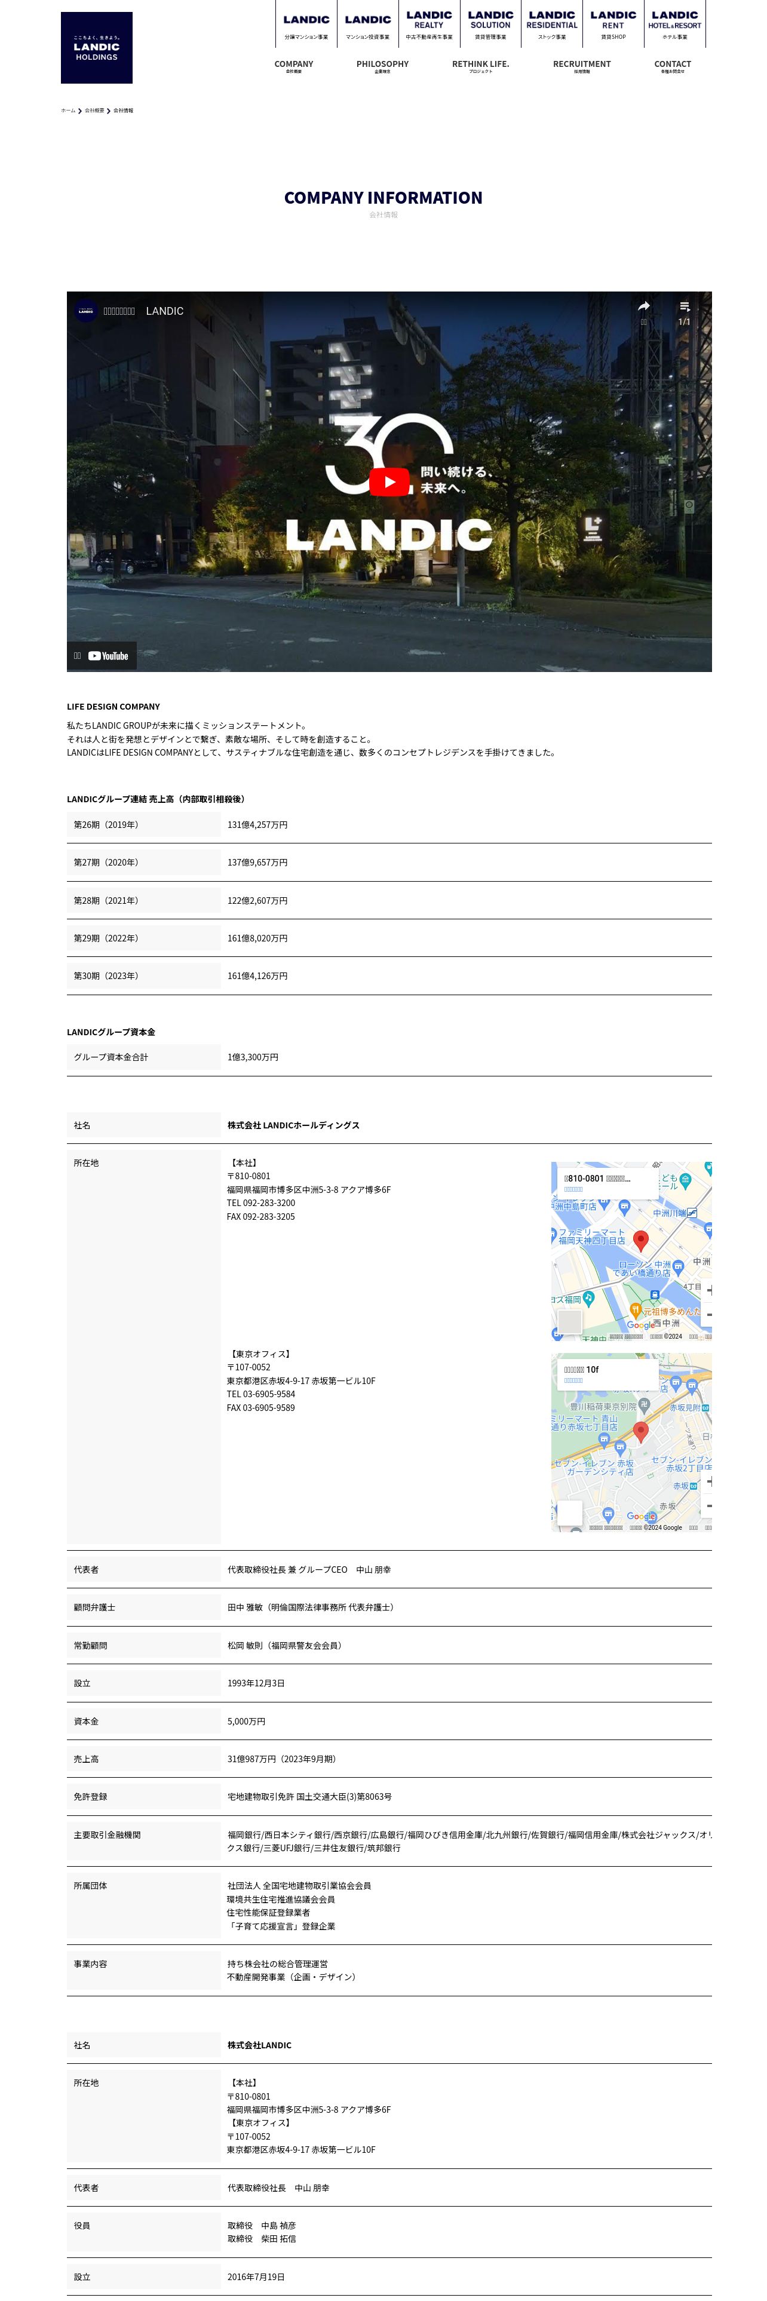Click the LANDIC video title text
767x2301 pixels.
144,311
